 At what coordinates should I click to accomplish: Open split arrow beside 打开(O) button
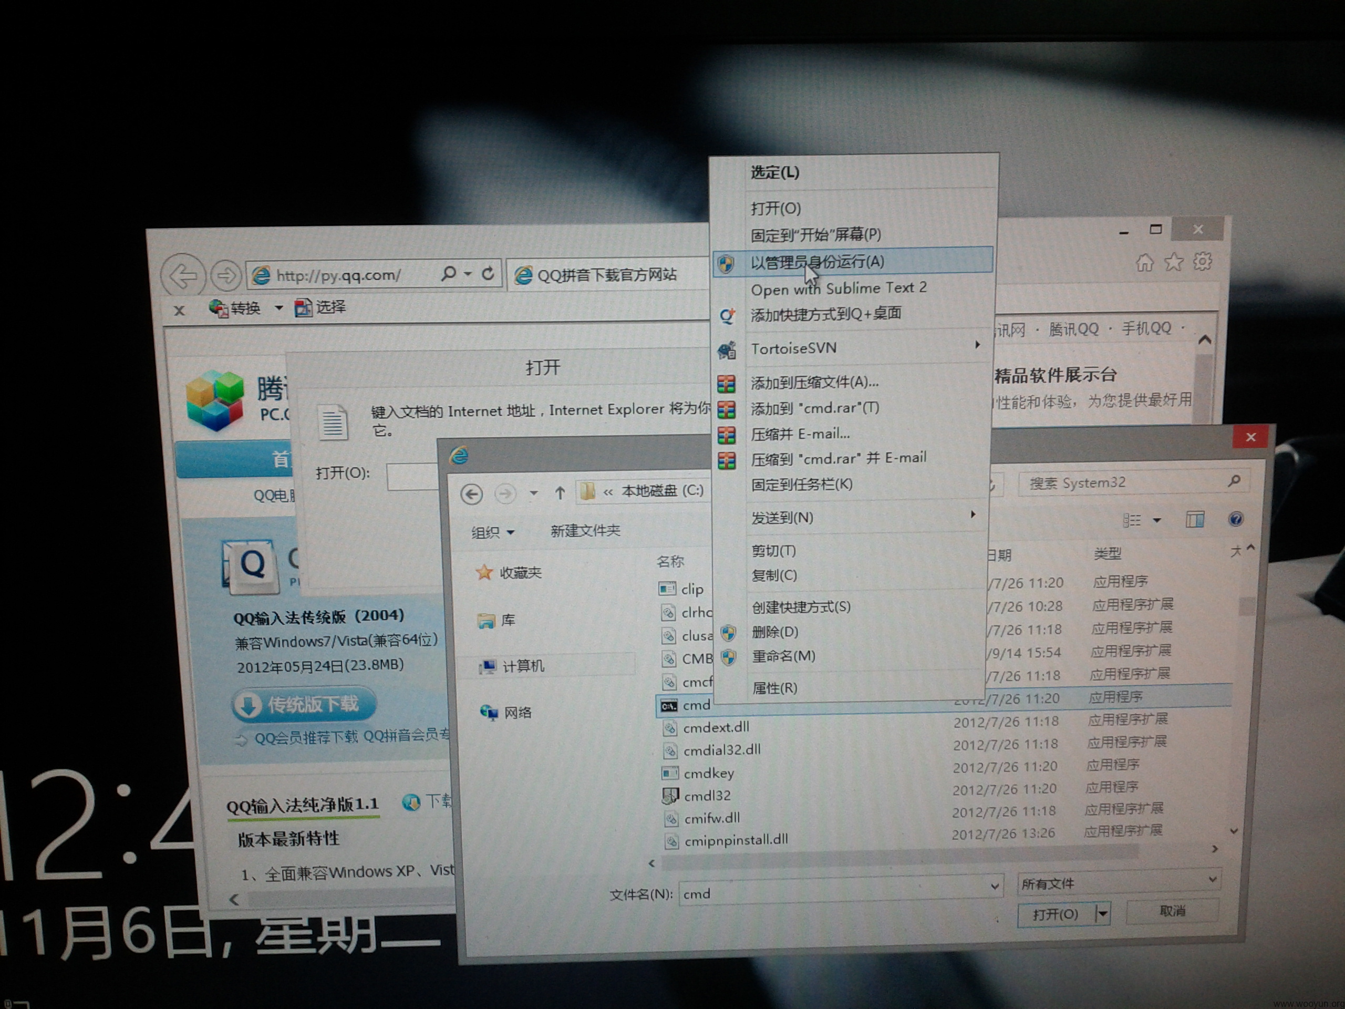coord(1103,913)
